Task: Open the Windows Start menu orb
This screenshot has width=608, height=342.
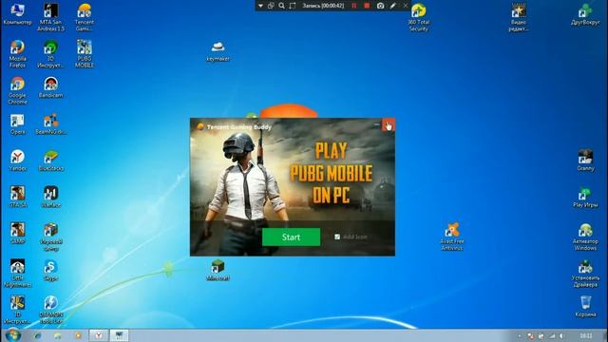Action: (12, 335)
